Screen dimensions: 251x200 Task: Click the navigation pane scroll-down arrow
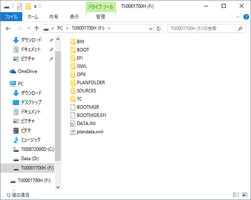point(58,187)
